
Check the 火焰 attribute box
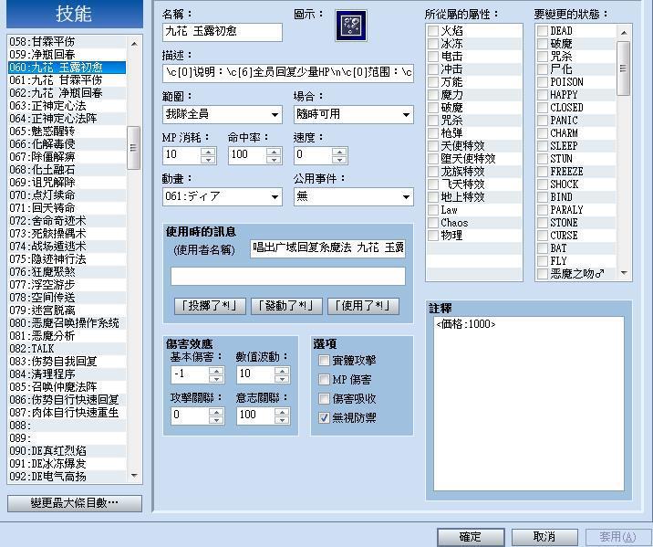(433, 31)
